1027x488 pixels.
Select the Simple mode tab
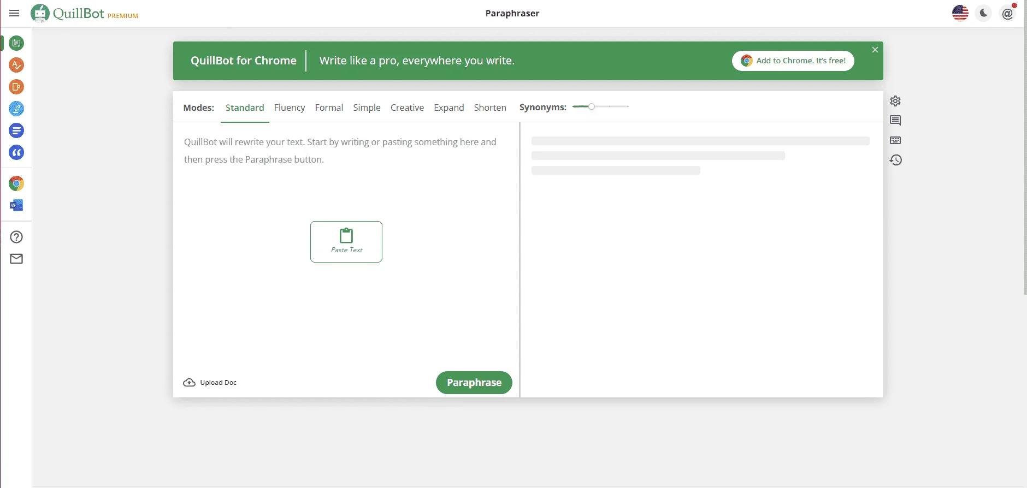pos(367,108)
